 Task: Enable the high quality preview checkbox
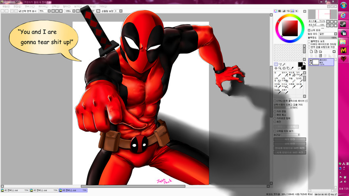(x=275, y=131)
